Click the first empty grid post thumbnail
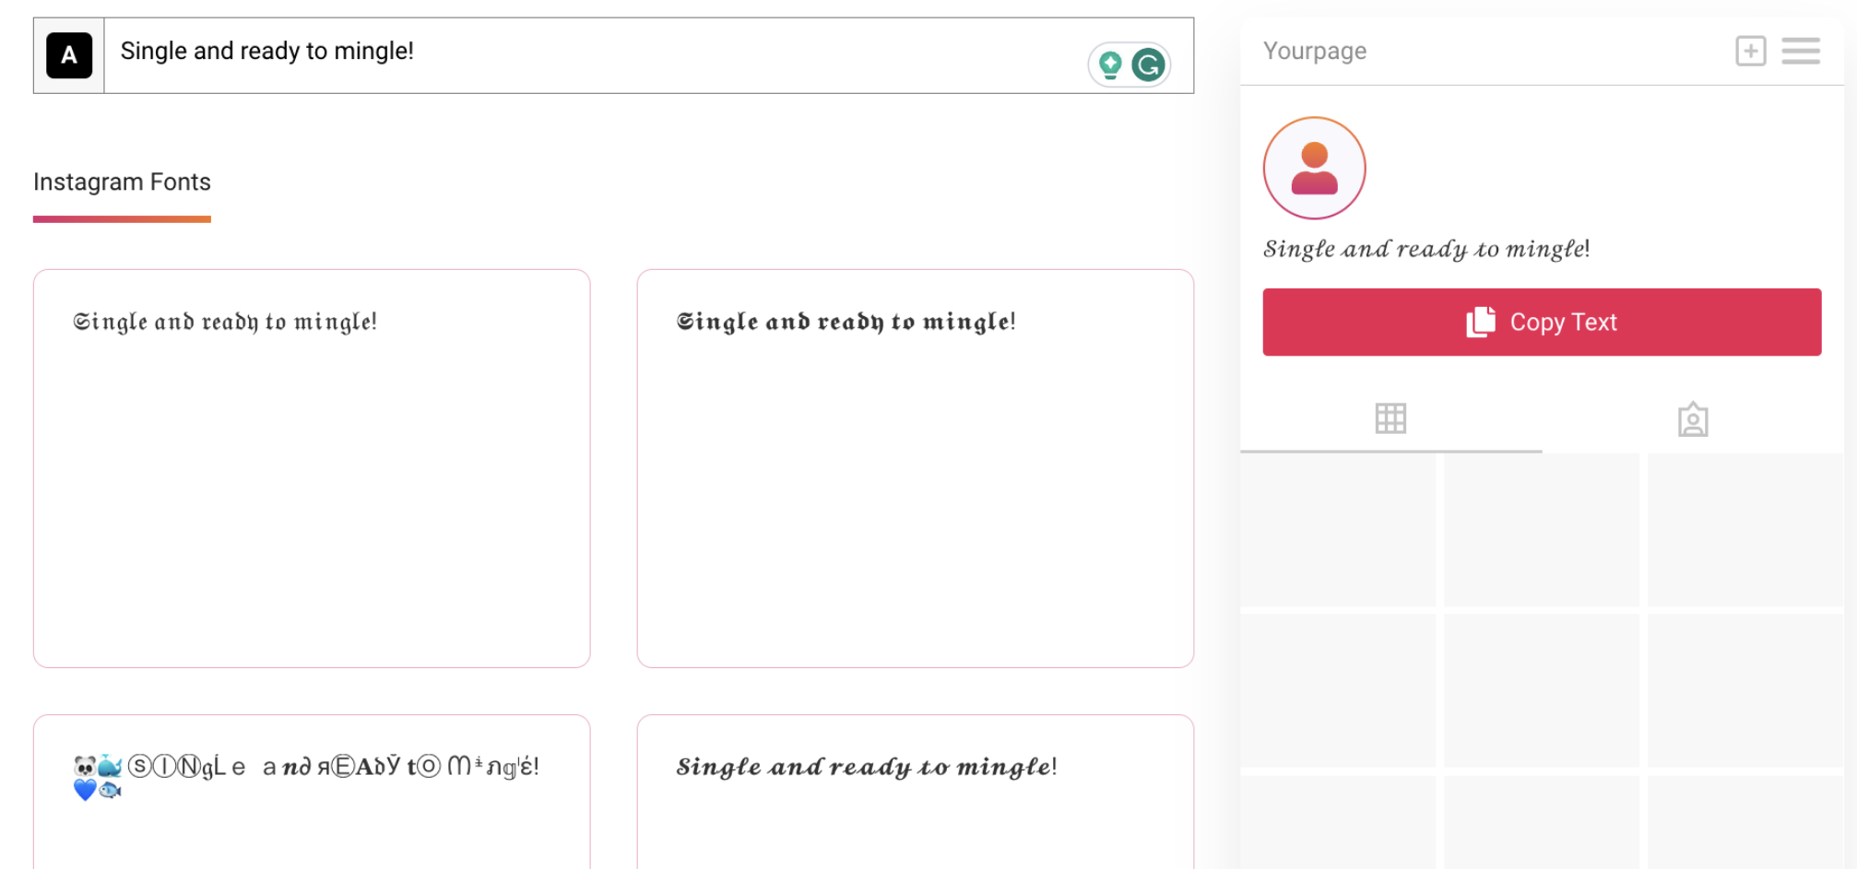 point(1338,530)
